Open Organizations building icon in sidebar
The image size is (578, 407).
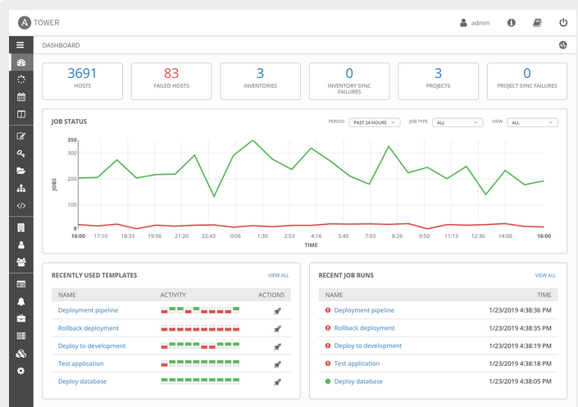[x=21, y=227]
